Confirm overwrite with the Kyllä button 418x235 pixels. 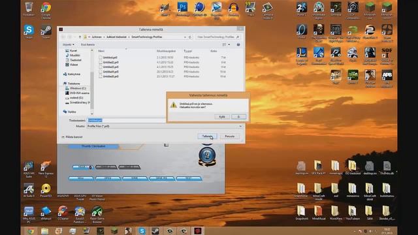[x=222, y=117]
